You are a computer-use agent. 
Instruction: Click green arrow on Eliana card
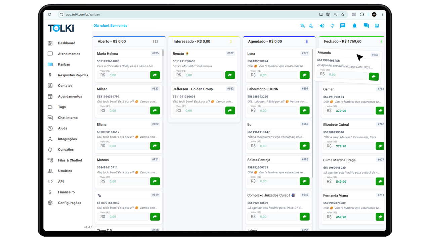[x=155, y=146]
